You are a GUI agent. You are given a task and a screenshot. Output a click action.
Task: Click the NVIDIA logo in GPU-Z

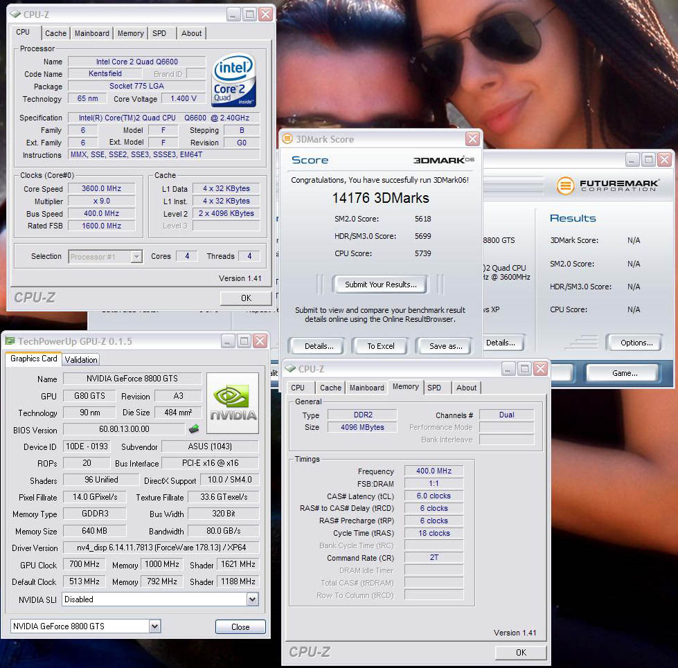(233, 403)
